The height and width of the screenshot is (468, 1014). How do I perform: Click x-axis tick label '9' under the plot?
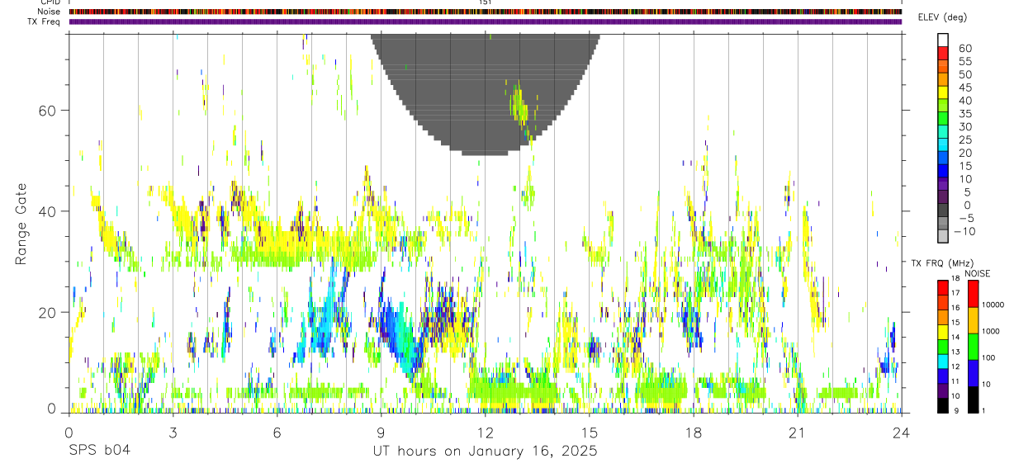(381, 433)
